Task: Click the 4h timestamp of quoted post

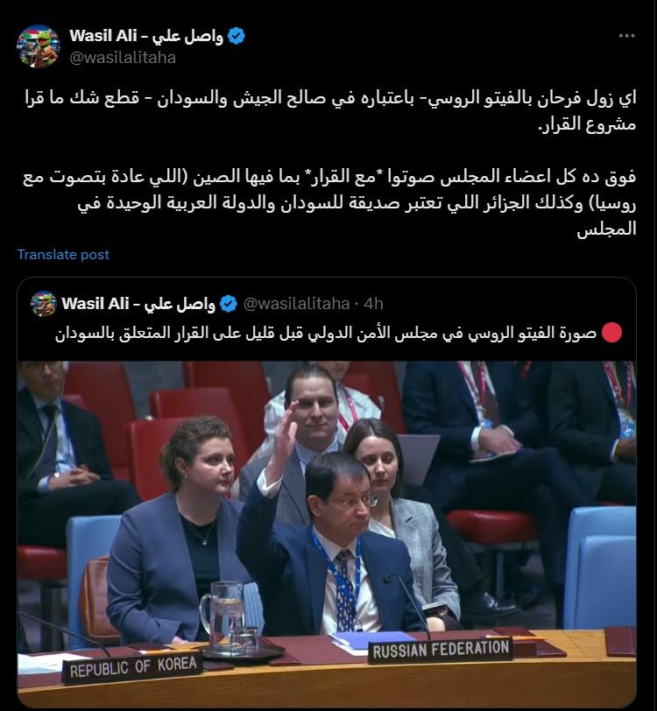Action: click(x=373, y=303)
